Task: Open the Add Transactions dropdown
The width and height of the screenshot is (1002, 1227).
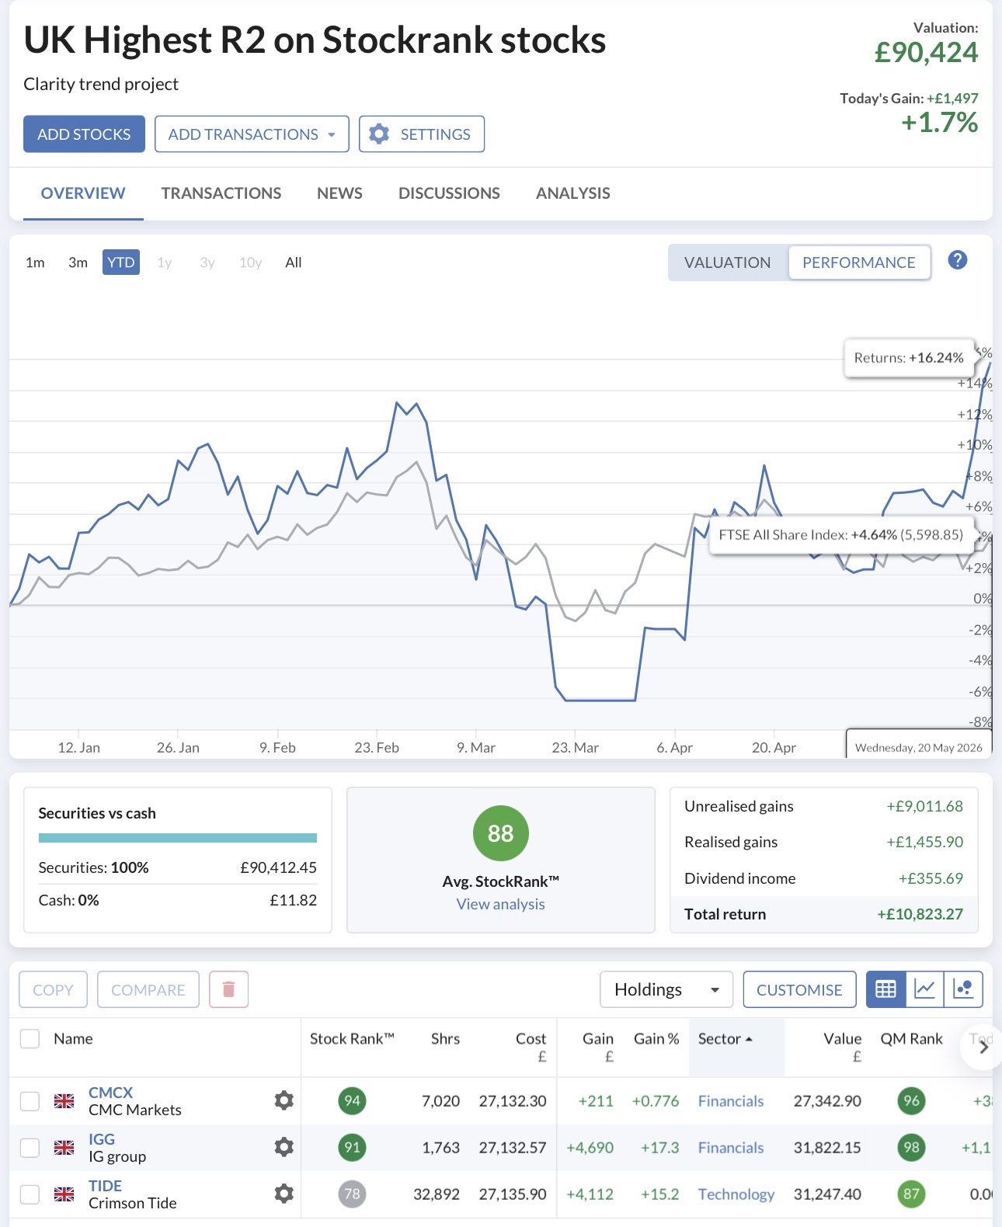Action: tap(252, 134)
